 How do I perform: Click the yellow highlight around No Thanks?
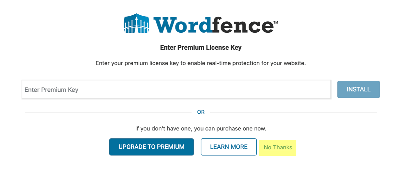(278, 147)
